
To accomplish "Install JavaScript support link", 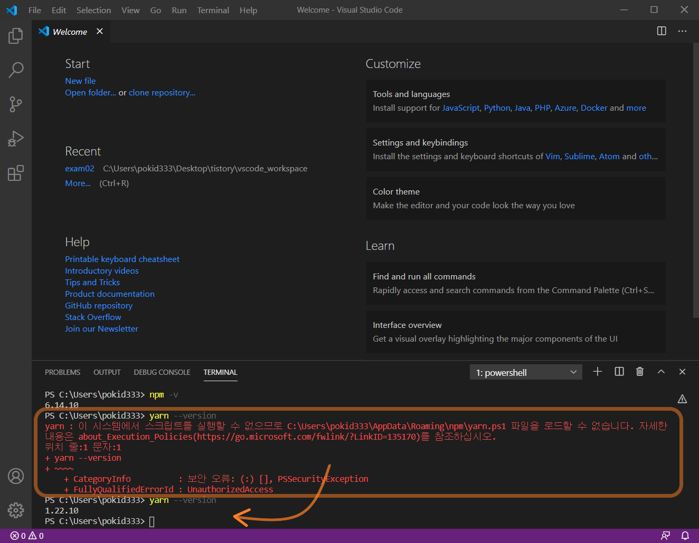I will coord(461,108).
